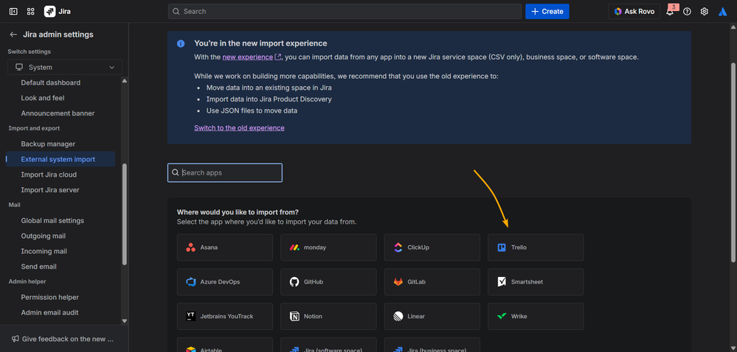This screenshot has width=737, height=352.
Task: Focus the Search apps field
Action: click(225, 173)
